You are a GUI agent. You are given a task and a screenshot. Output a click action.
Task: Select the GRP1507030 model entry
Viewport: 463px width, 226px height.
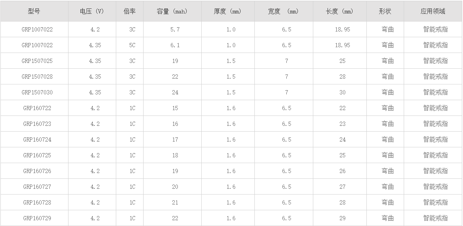[37, 92]
